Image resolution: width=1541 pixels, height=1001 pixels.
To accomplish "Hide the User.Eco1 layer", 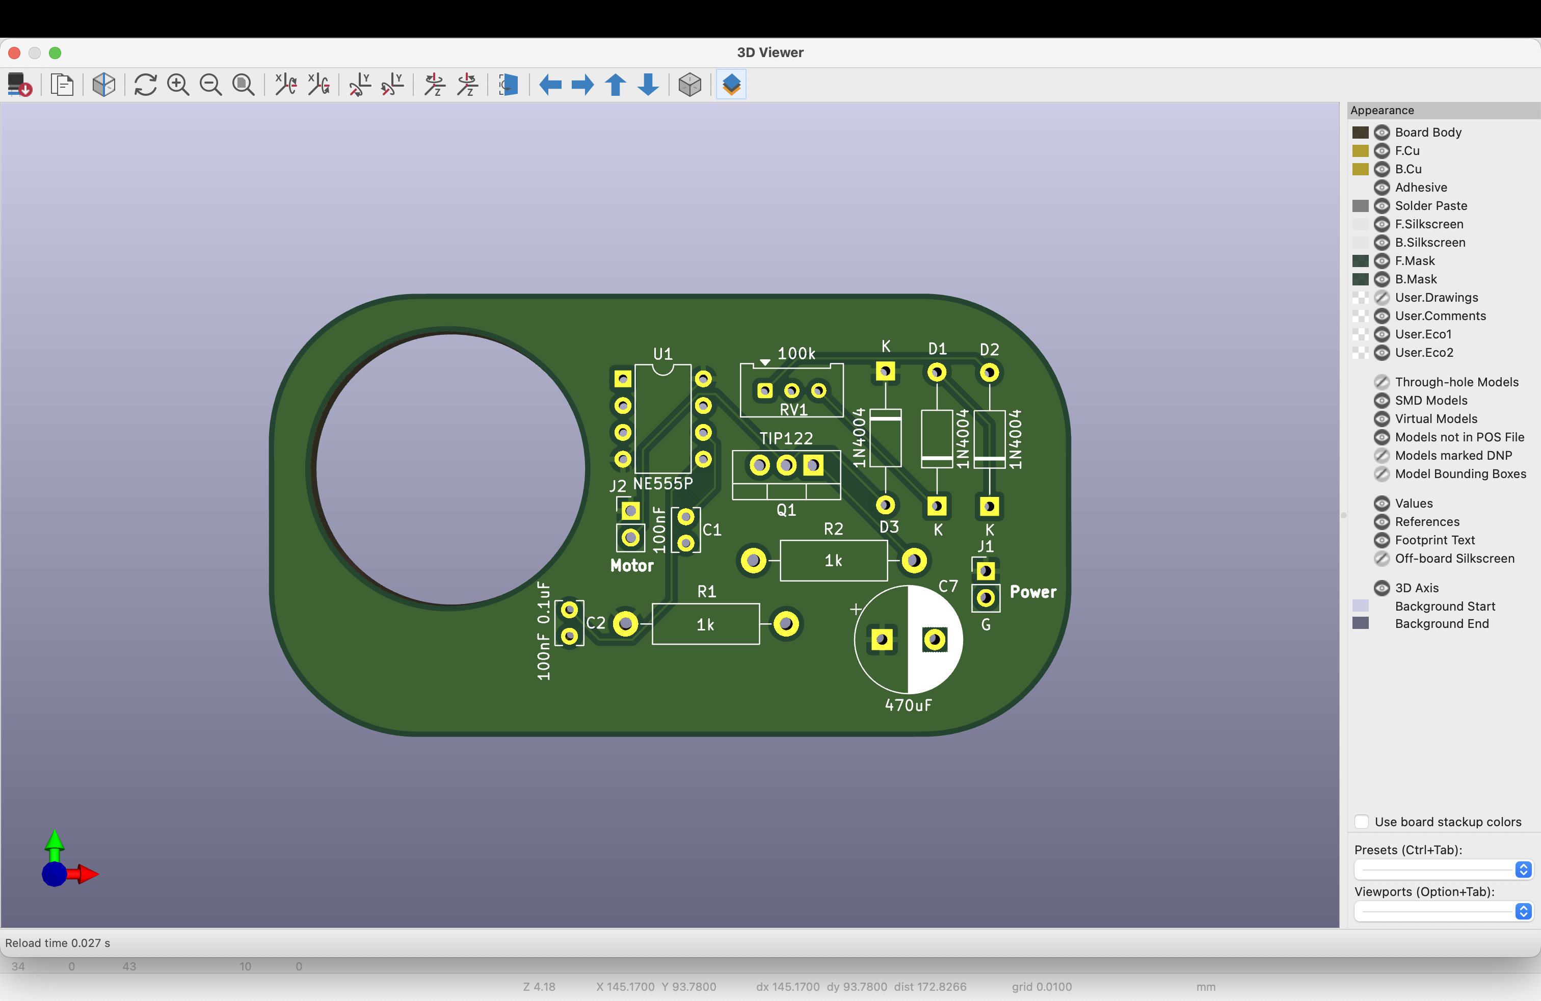I will tap(1381, 334).
